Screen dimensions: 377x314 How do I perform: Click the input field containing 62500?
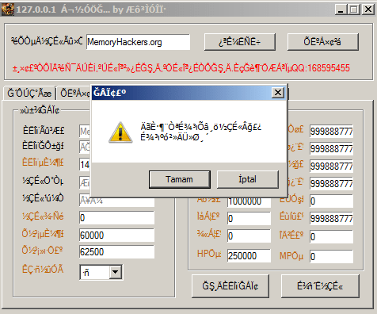116,252
